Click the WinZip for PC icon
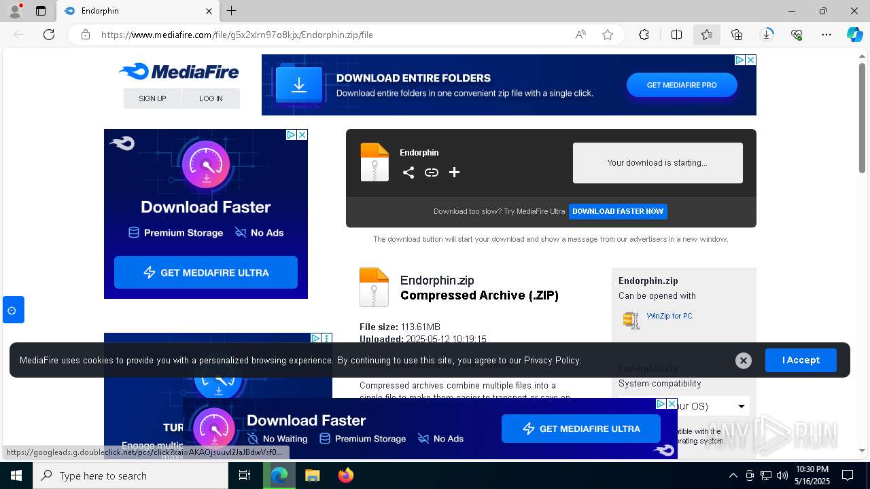Screen dimensions: 870x489 pos(631,320)
